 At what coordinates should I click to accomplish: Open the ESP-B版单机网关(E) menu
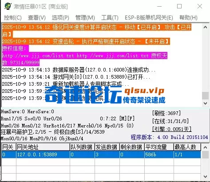149,18
